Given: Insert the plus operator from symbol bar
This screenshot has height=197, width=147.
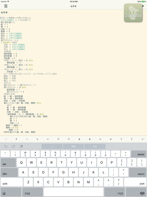Looking at the screenshot, I should (16, 139).
